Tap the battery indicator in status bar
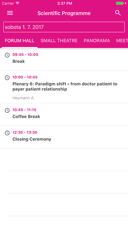The width and height of the screenshot is (128, 229). (x=120, y=3)
